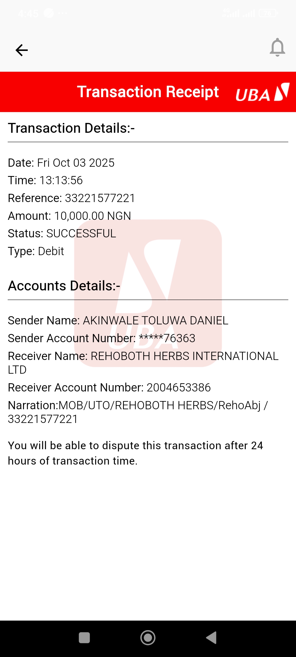Tap the Amount 10,000.00 NGN line

coord(69,216)
